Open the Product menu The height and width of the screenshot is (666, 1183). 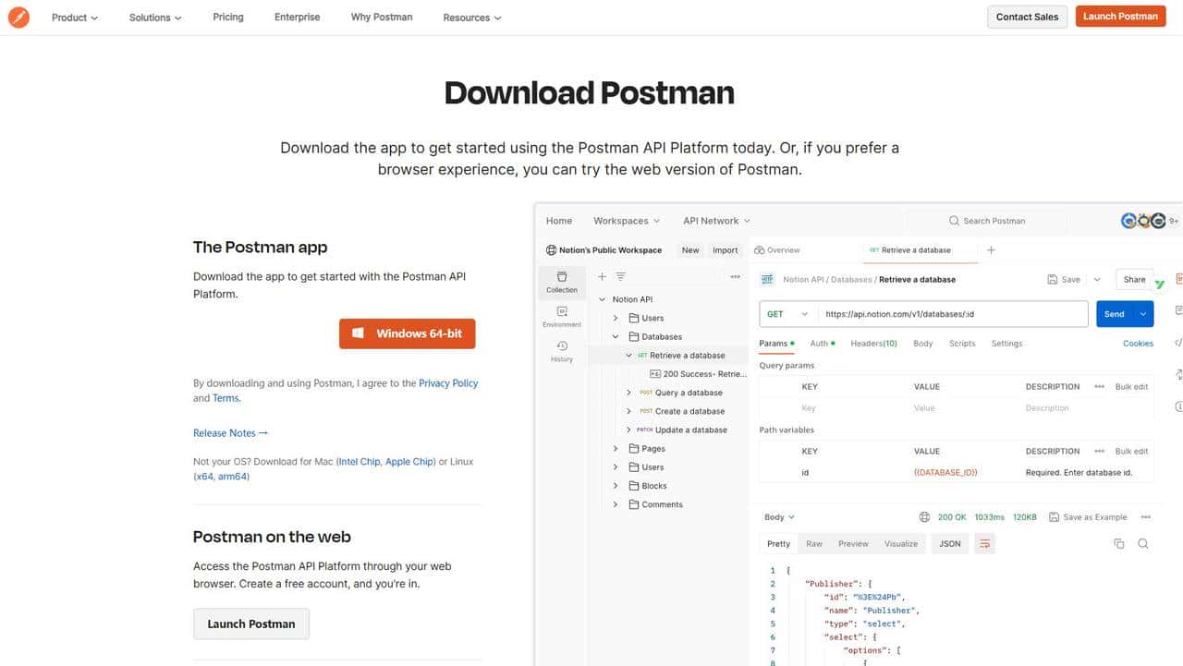(x=75, y=18)
